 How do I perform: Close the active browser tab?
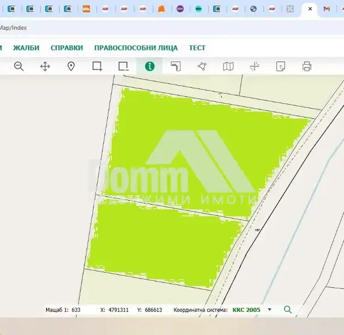point(310,9)
